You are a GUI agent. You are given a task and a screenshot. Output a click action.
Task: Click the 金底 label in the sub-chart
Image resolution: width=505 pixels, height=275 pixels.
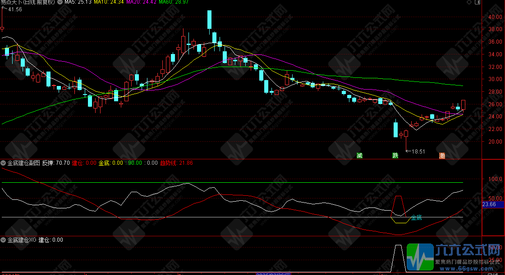pyautogui.click(x=416, y=218)
